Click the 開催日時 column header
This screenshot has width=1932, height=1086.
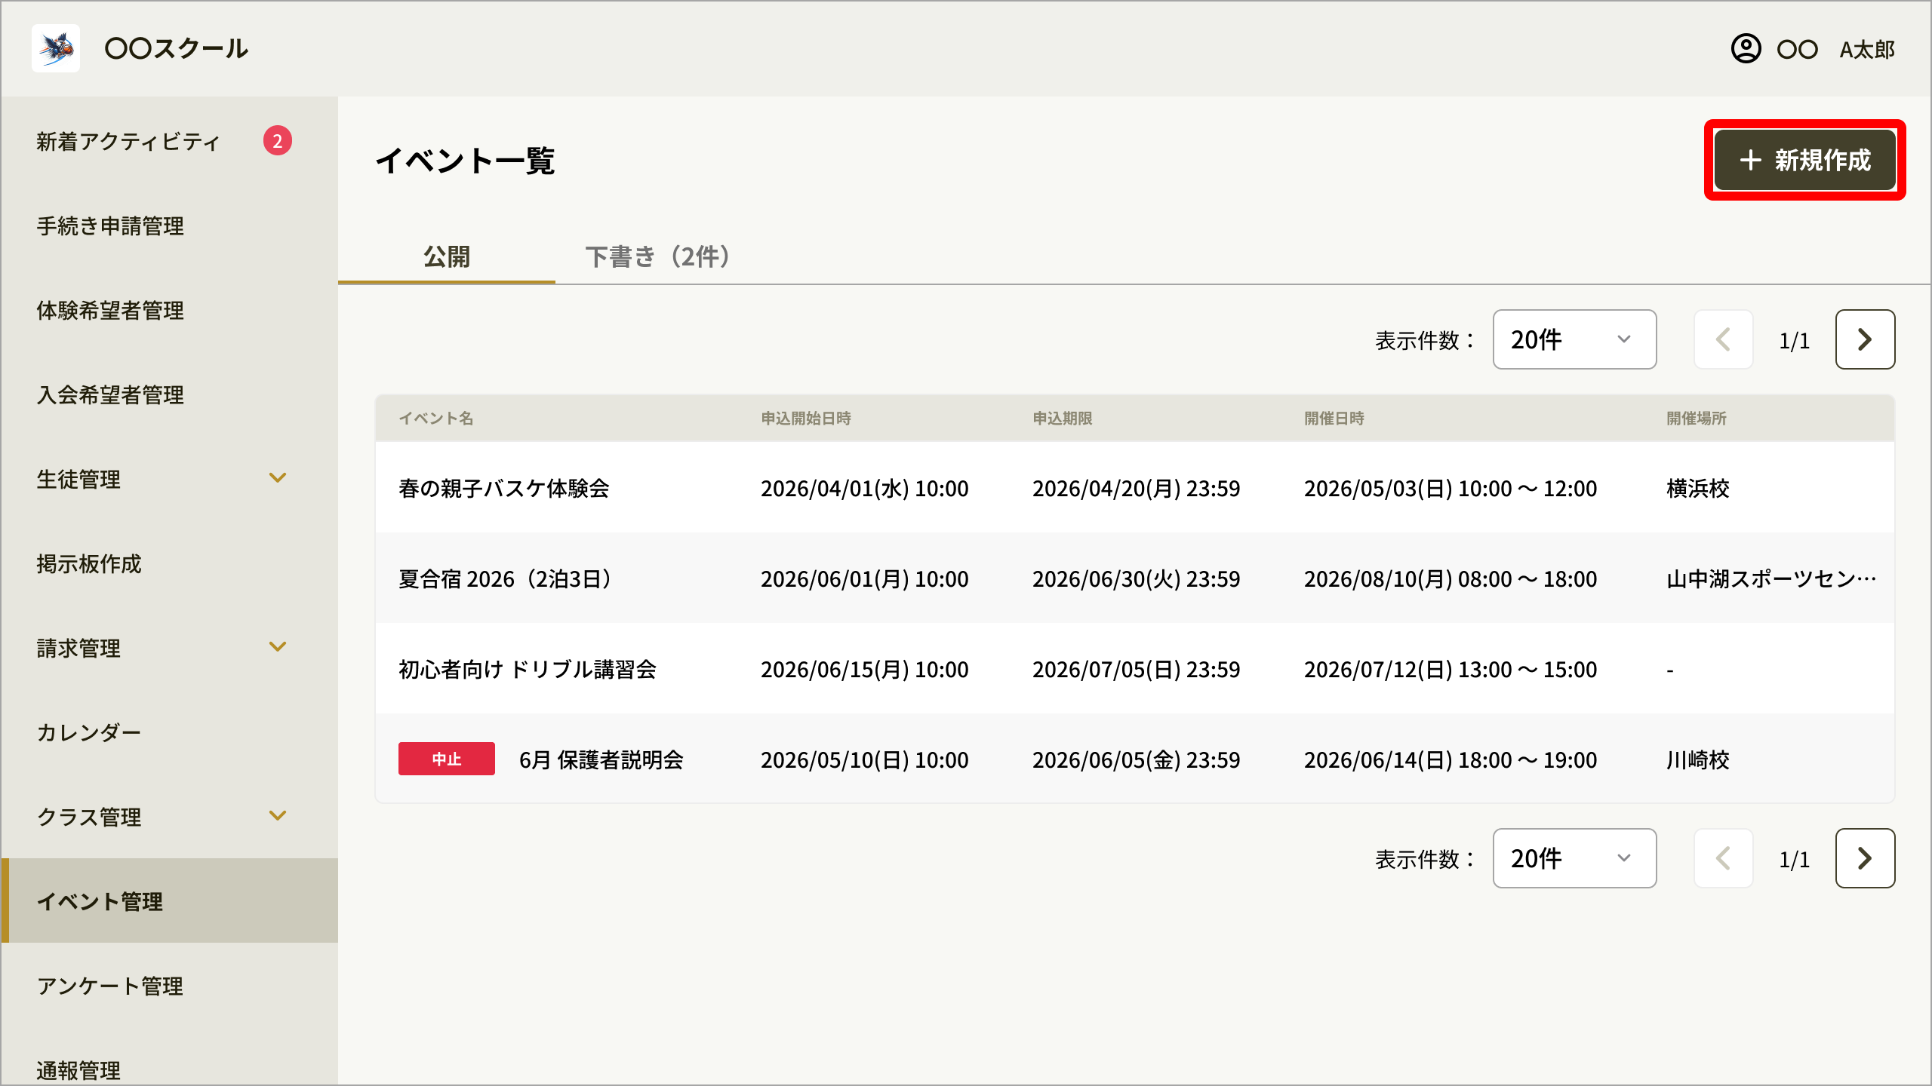pyautogui.click(x=1334, y=418)
